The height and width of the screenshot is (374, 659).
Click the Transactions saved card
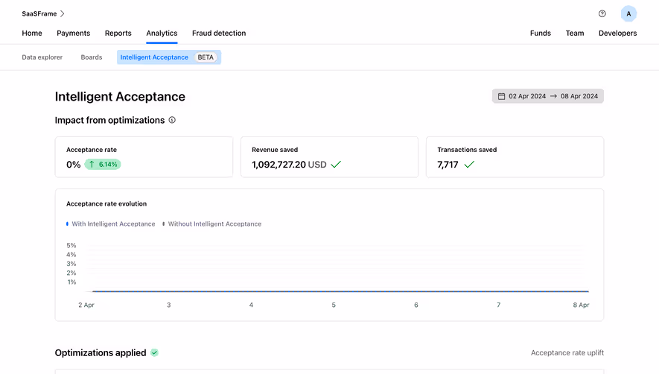click(515, 157)
